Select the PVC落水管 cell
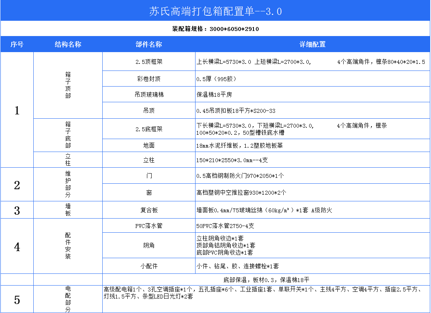The image size is (431, 313). [149, 226]
